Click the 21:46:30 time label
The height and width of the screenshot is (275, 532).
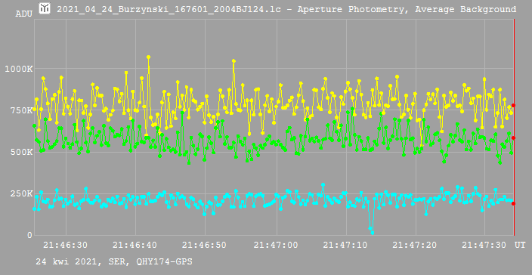(x=66, y=245)
